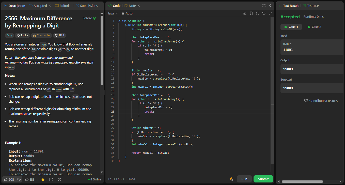The height and width of the screenshot is (185, 345).
Task: Expand the Companies tag
Action: [42, 35]
